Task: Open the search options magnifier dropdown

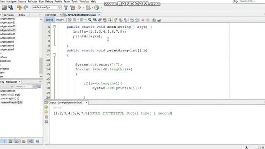Action: (236, 1)
